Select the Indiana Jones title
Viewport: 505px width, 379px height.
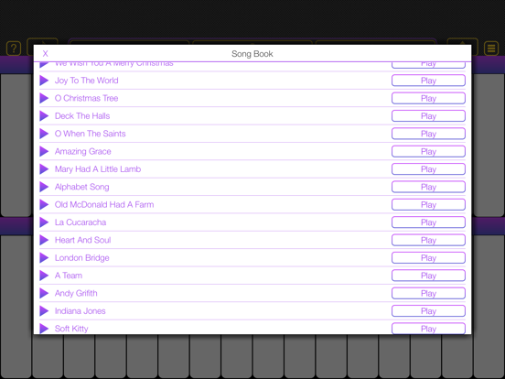point(80,311)
